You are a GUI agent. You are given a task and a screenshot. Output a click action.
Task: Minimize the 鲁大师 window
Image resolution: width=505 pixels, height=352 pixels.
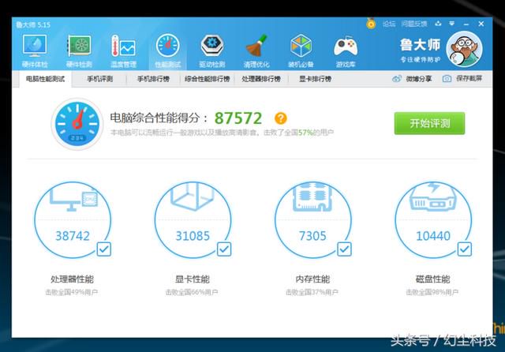466,24
